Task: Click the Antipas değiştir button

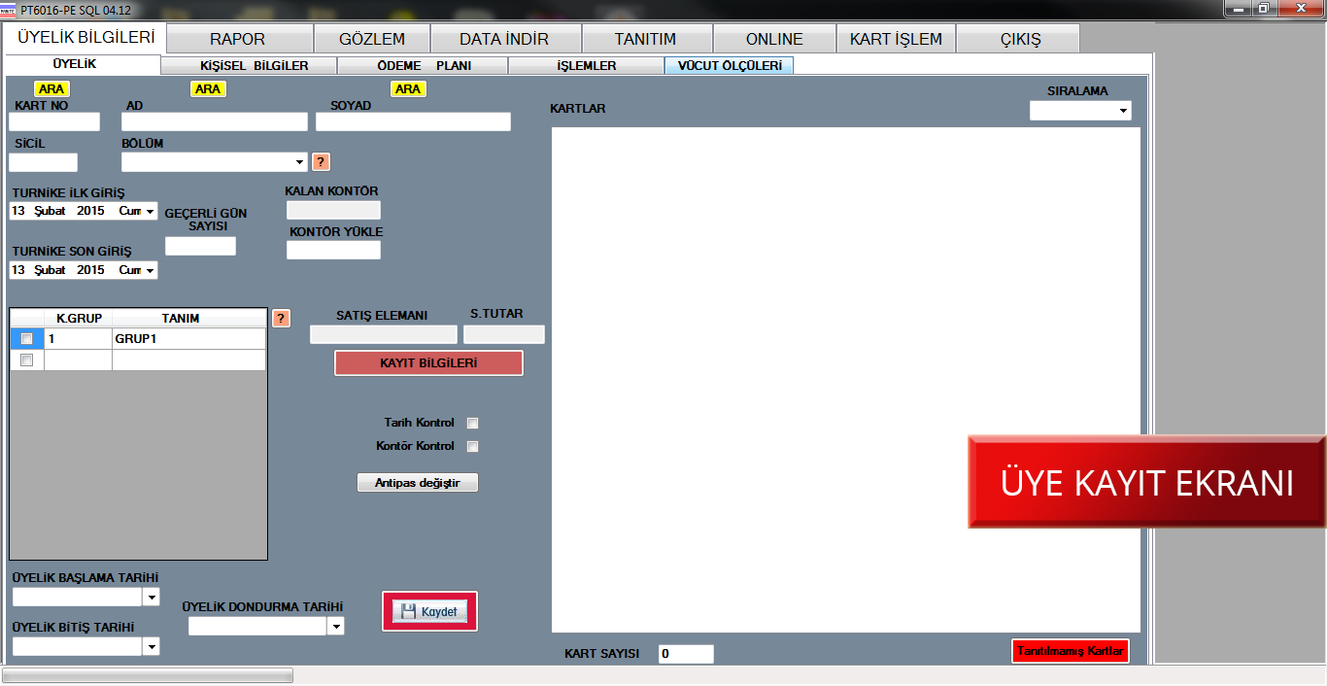Action: [418, 483]
